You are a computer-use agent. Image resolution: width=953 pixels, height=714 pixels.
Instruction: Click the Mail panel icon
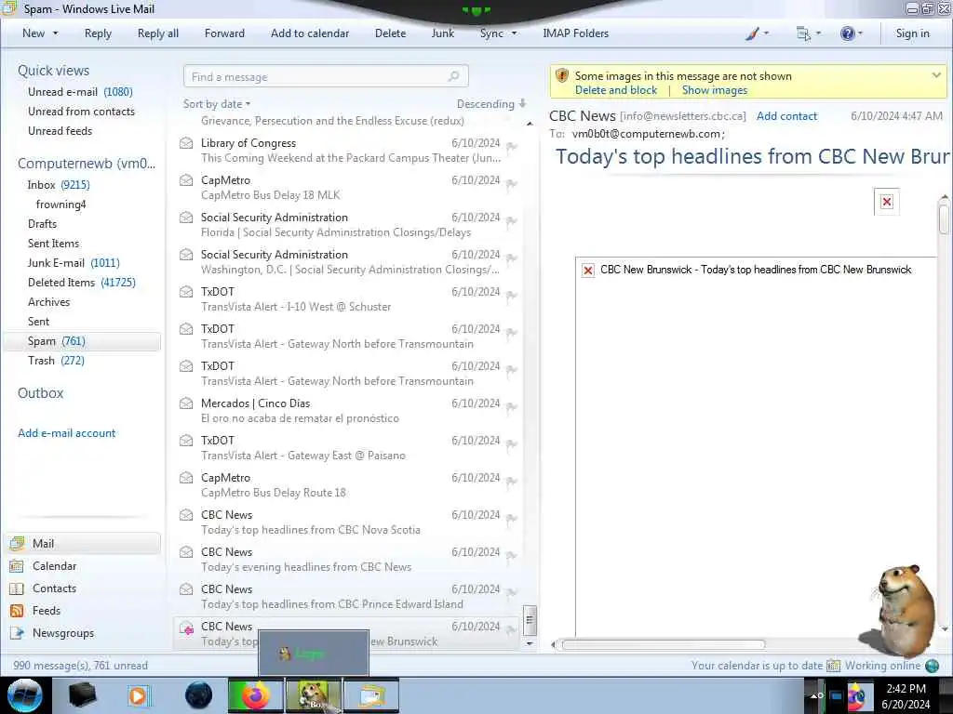(x=17, y=543)
